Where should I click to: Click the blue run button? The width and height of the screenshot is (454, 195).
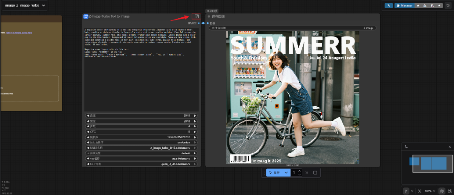coord(274,173)
